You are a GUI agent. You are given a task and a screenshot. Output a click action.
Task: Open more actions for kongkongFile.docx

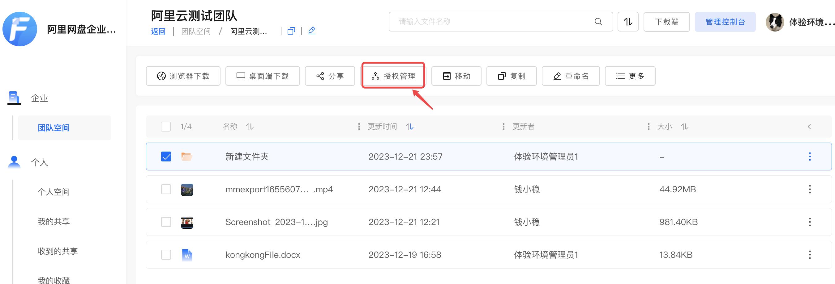810,255
